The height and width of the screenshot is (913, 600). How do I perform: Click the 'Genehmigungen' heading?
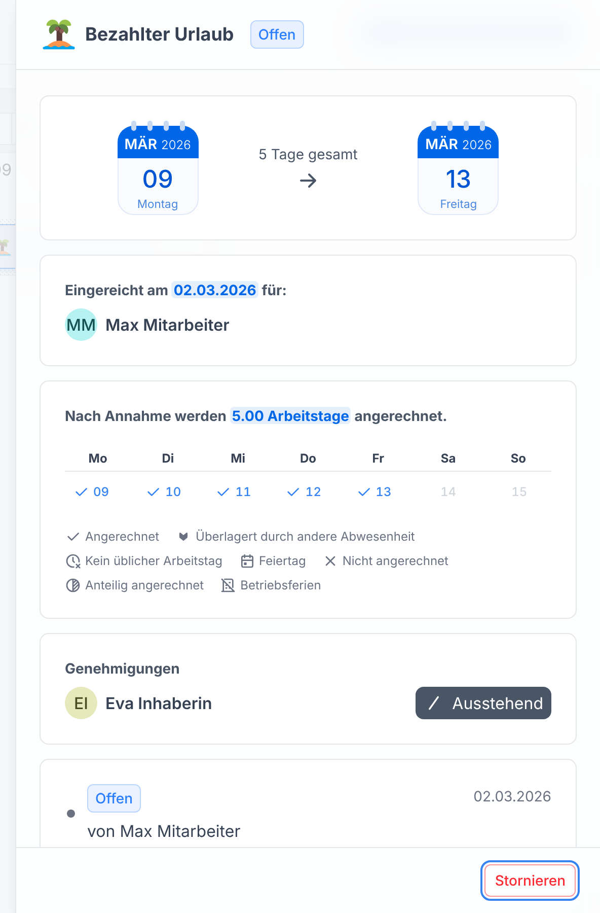point(122,669)
